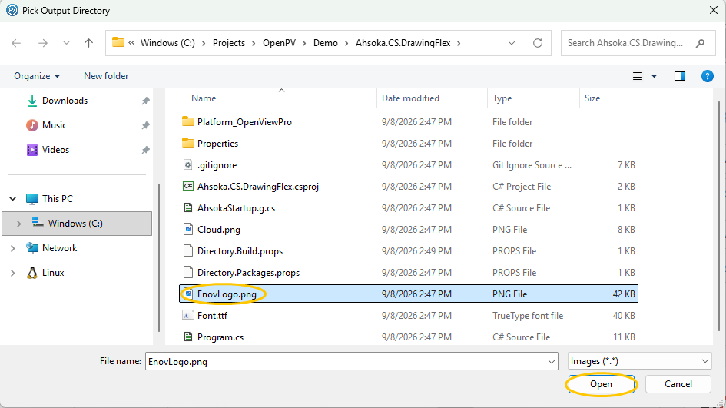The width and height of the screenshot is (726, 408).
Task: Expand the Windows (C:) drive node
Action: pos(18,224)
